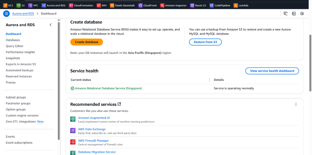Click the Aurora and RDS breadcrumb link
This screenshot has height=155, width=312.
pyautogui.click(x=23, y=13)
